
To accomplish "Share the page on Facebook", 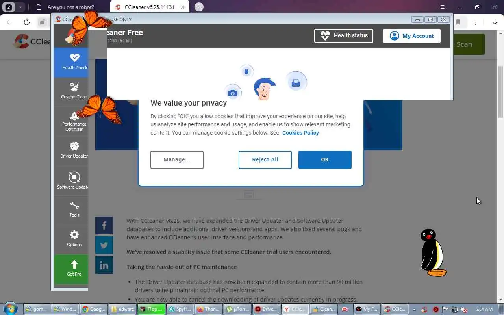I will (104, 225).
